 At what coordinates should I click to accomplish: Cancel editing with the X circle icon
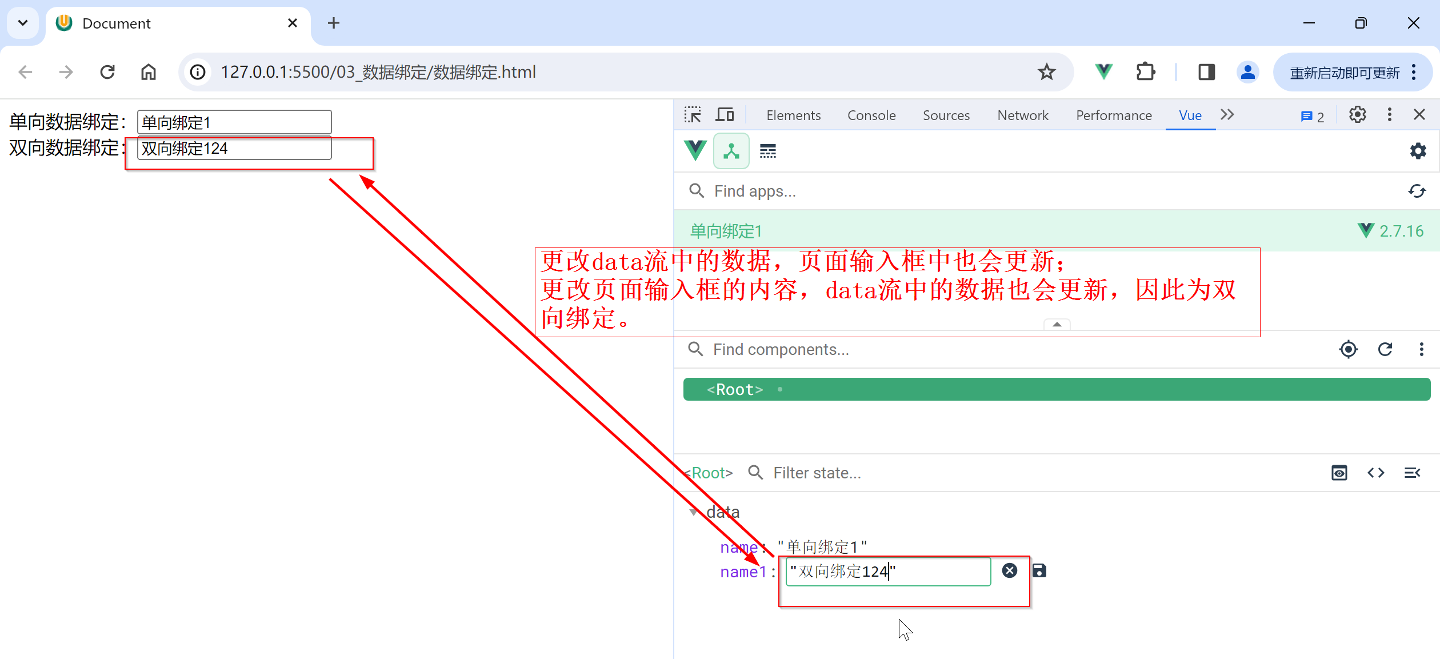coord(1010,570)
